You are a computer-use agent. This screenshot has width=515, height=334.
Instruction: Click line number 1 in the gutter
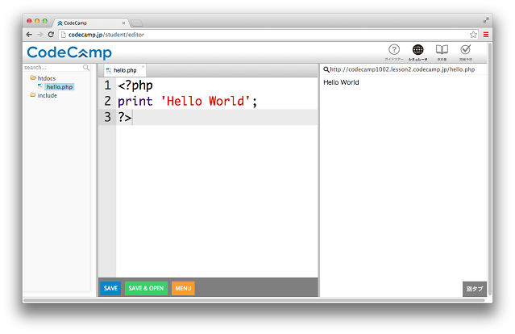107,86
